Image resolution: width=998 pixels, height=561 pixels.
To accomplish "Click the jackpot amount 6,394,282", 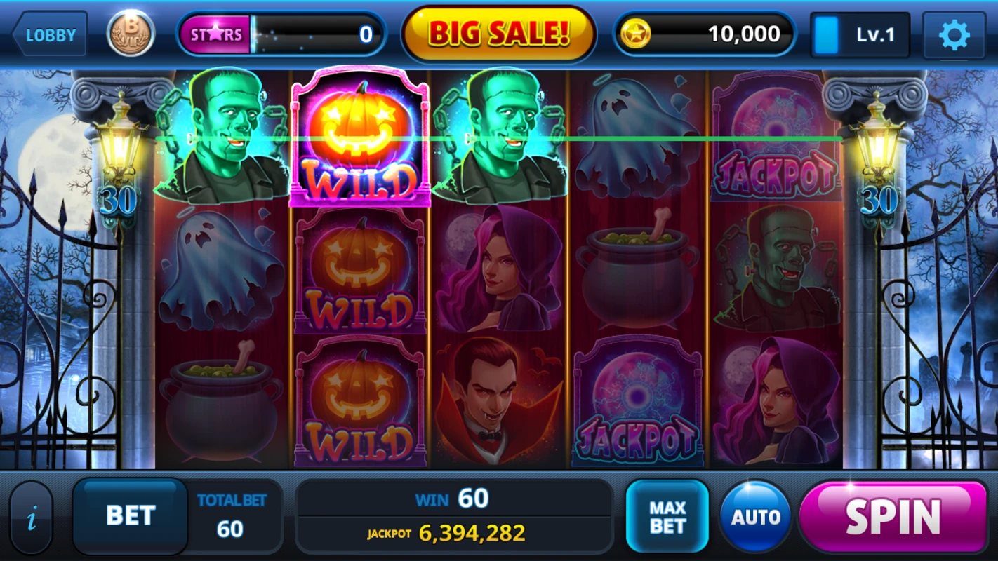I will point(472,533).
